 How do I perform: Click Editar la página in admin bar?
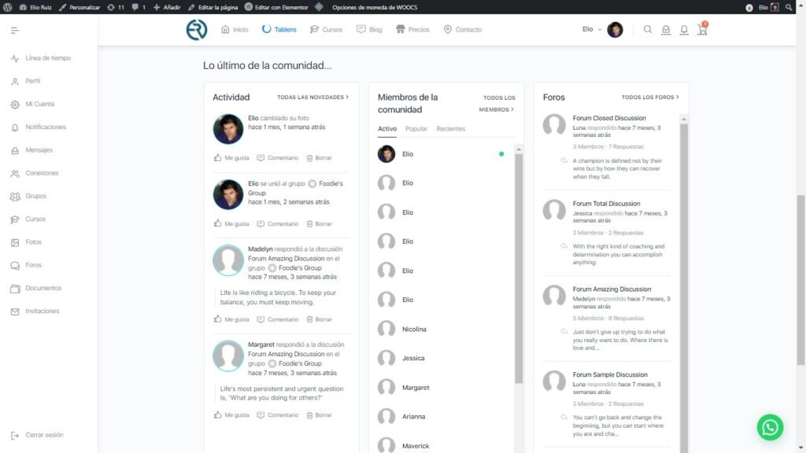click(x=213, y=7)
